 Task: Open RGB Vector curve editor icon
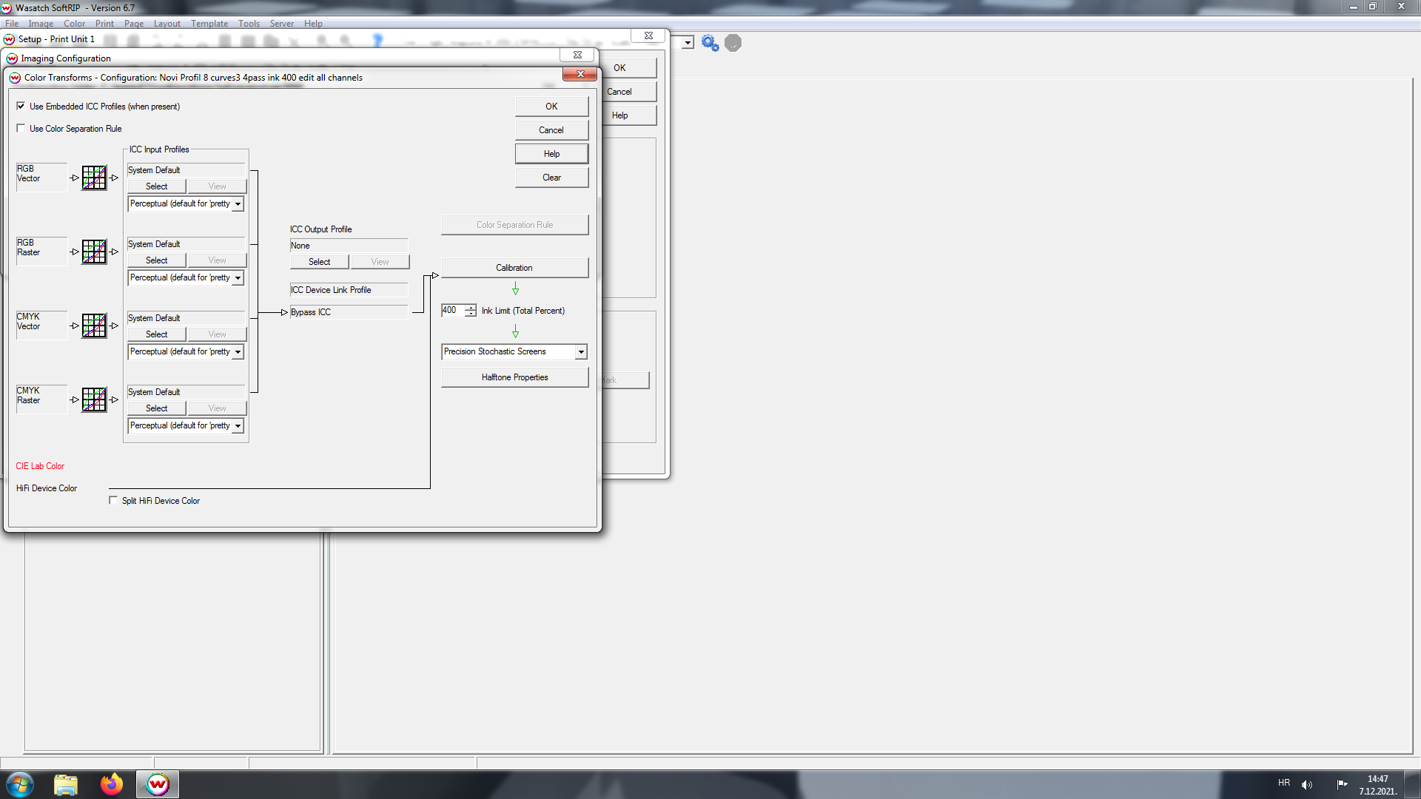pos(94,178)
